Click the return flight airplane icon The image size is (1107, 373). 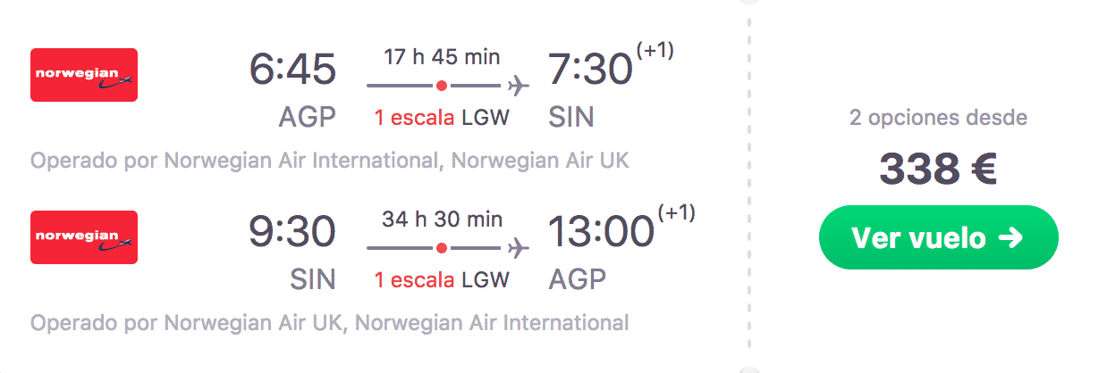(x=518, y=248)
